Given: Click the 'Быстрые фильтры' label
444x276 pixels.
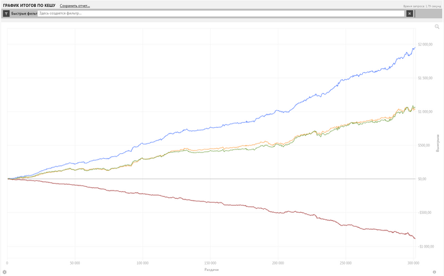Looking at the screenshot, I should [24, 13].
